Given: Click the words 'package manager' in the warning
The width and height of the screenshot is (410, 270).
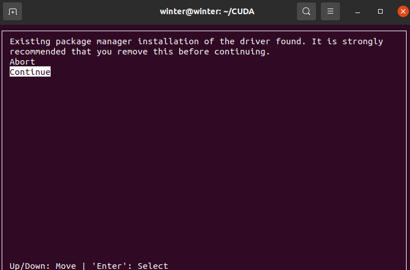Looking at the screenshot, I should (94, 42).
